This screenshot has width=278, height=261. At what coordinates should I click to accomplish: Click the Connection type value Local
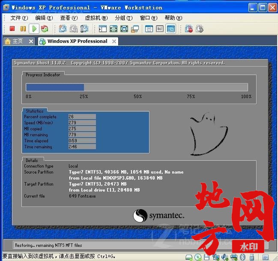[73, 166]
